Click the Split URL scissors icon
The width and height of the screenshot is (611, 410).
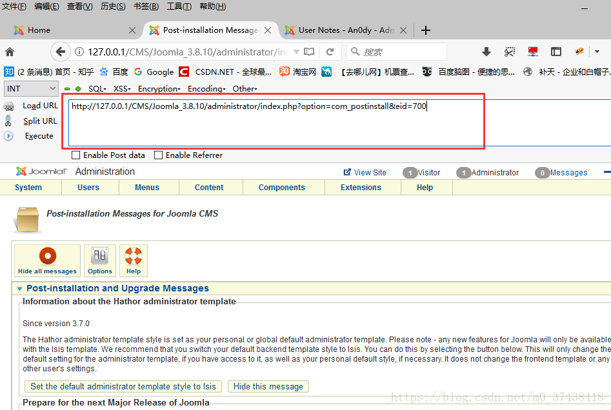click(x=8, y=121)
